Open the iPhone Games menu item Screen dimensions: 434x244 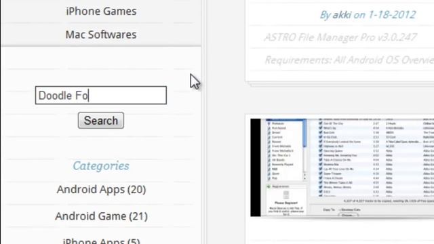pyautogui.click(x=101, y=12)
